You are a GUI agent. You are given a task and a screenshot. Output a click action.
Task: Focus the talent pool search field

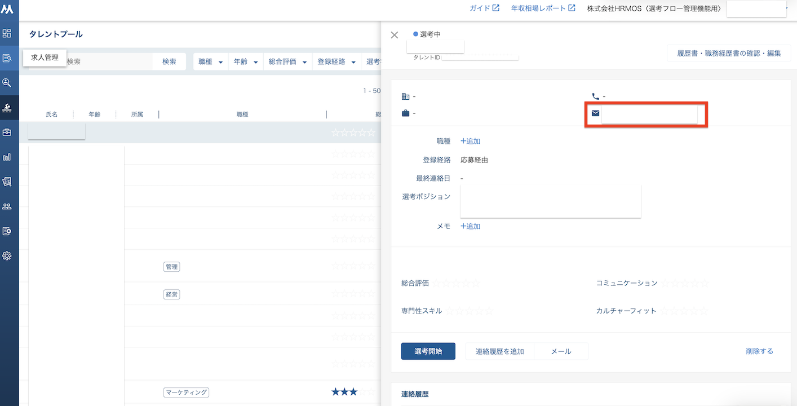[x=90, y=61]
